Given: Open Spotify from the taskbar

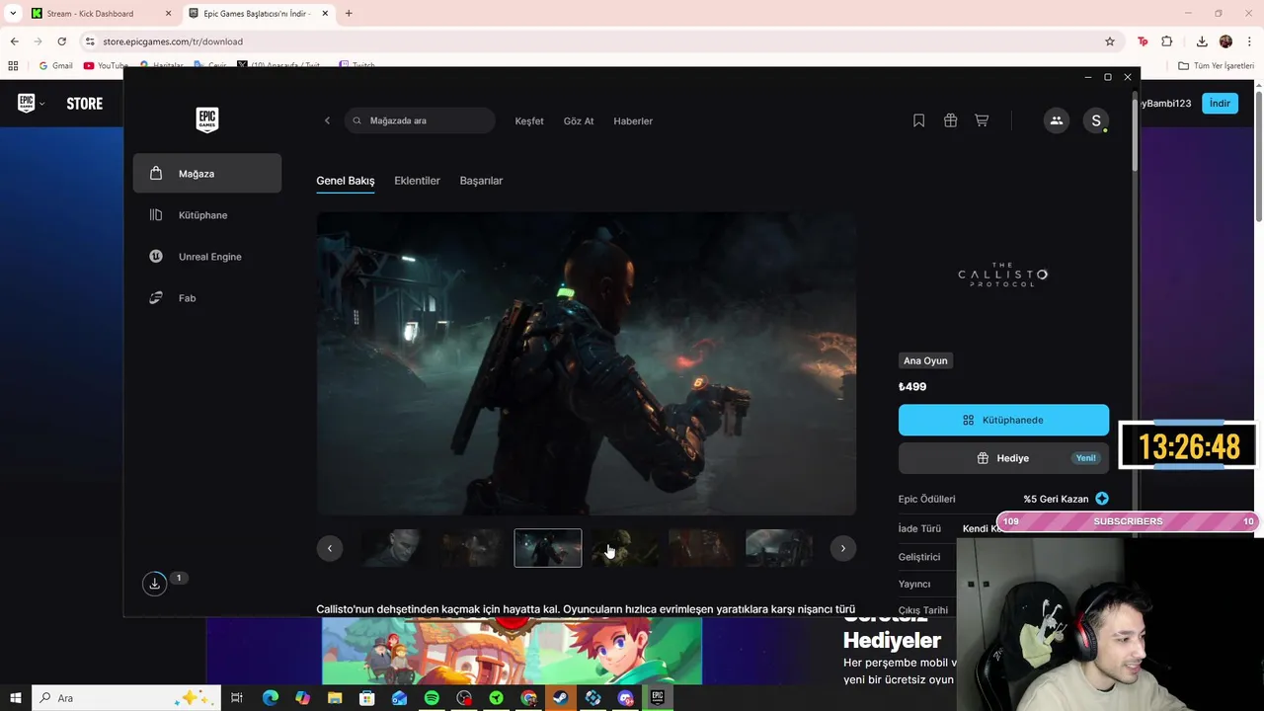Looking at the screenshot, I should [x=432, y=698].
